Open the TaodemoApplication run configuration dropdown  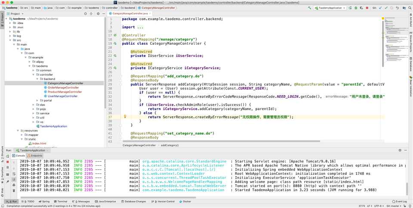click(x=330, y=8)
